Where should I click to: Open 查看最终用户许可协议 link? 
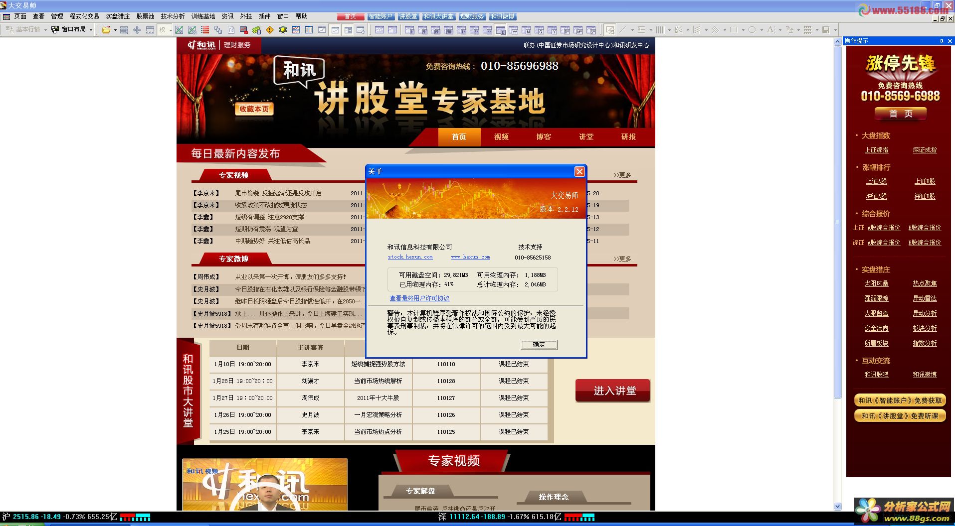[x=419, y=298]
